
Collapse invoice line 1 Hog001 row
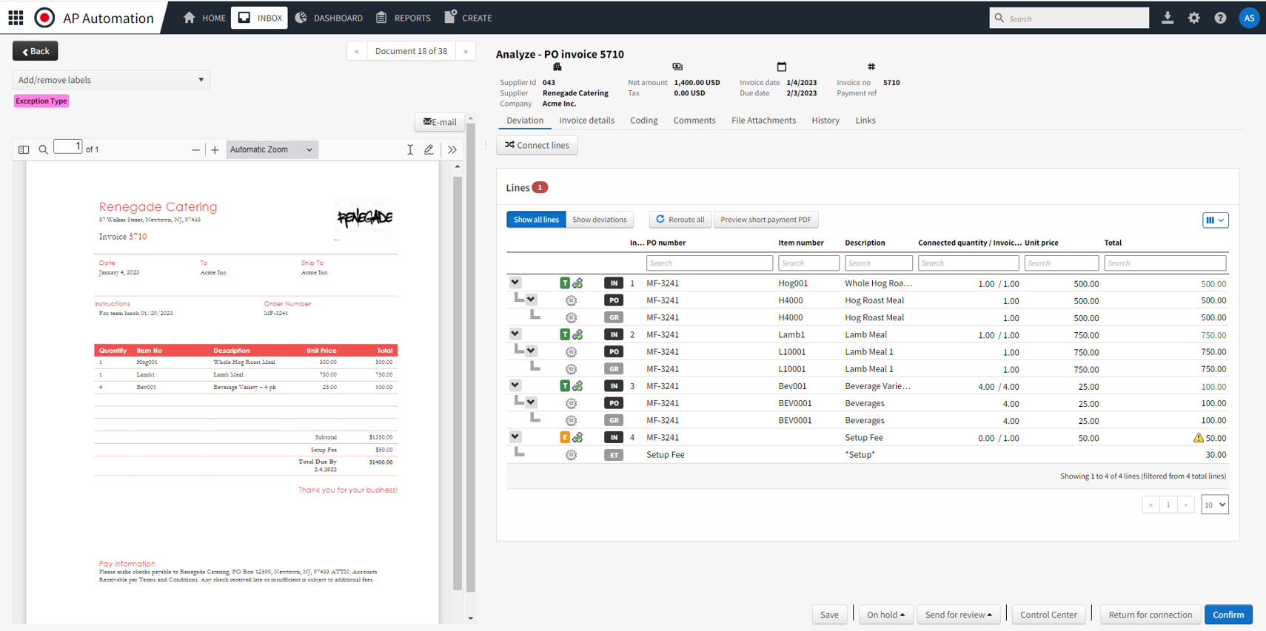click(515, 283)
